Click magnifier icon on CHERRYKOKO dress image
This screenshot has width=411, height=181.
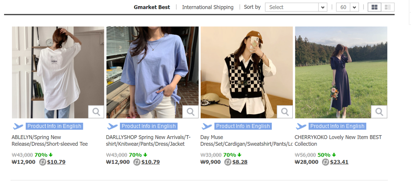coord(379,112)
